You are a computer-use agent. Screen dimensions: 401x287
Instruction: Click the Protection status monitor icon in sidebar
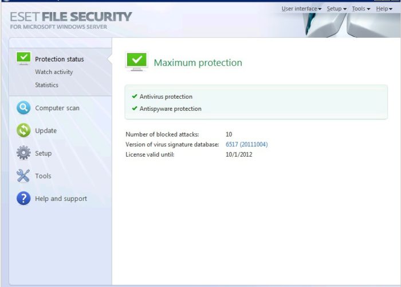coord(23,58)
